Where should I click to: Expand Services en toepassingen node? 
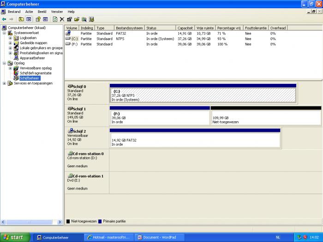(4, 83)
